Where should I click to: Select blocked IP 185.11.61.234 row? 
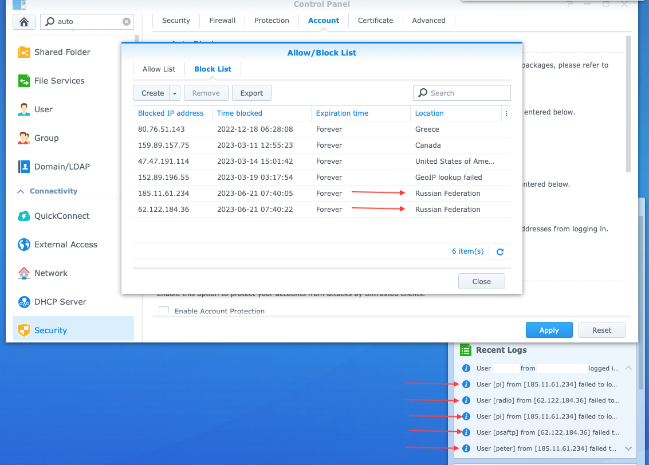point(163,194)
